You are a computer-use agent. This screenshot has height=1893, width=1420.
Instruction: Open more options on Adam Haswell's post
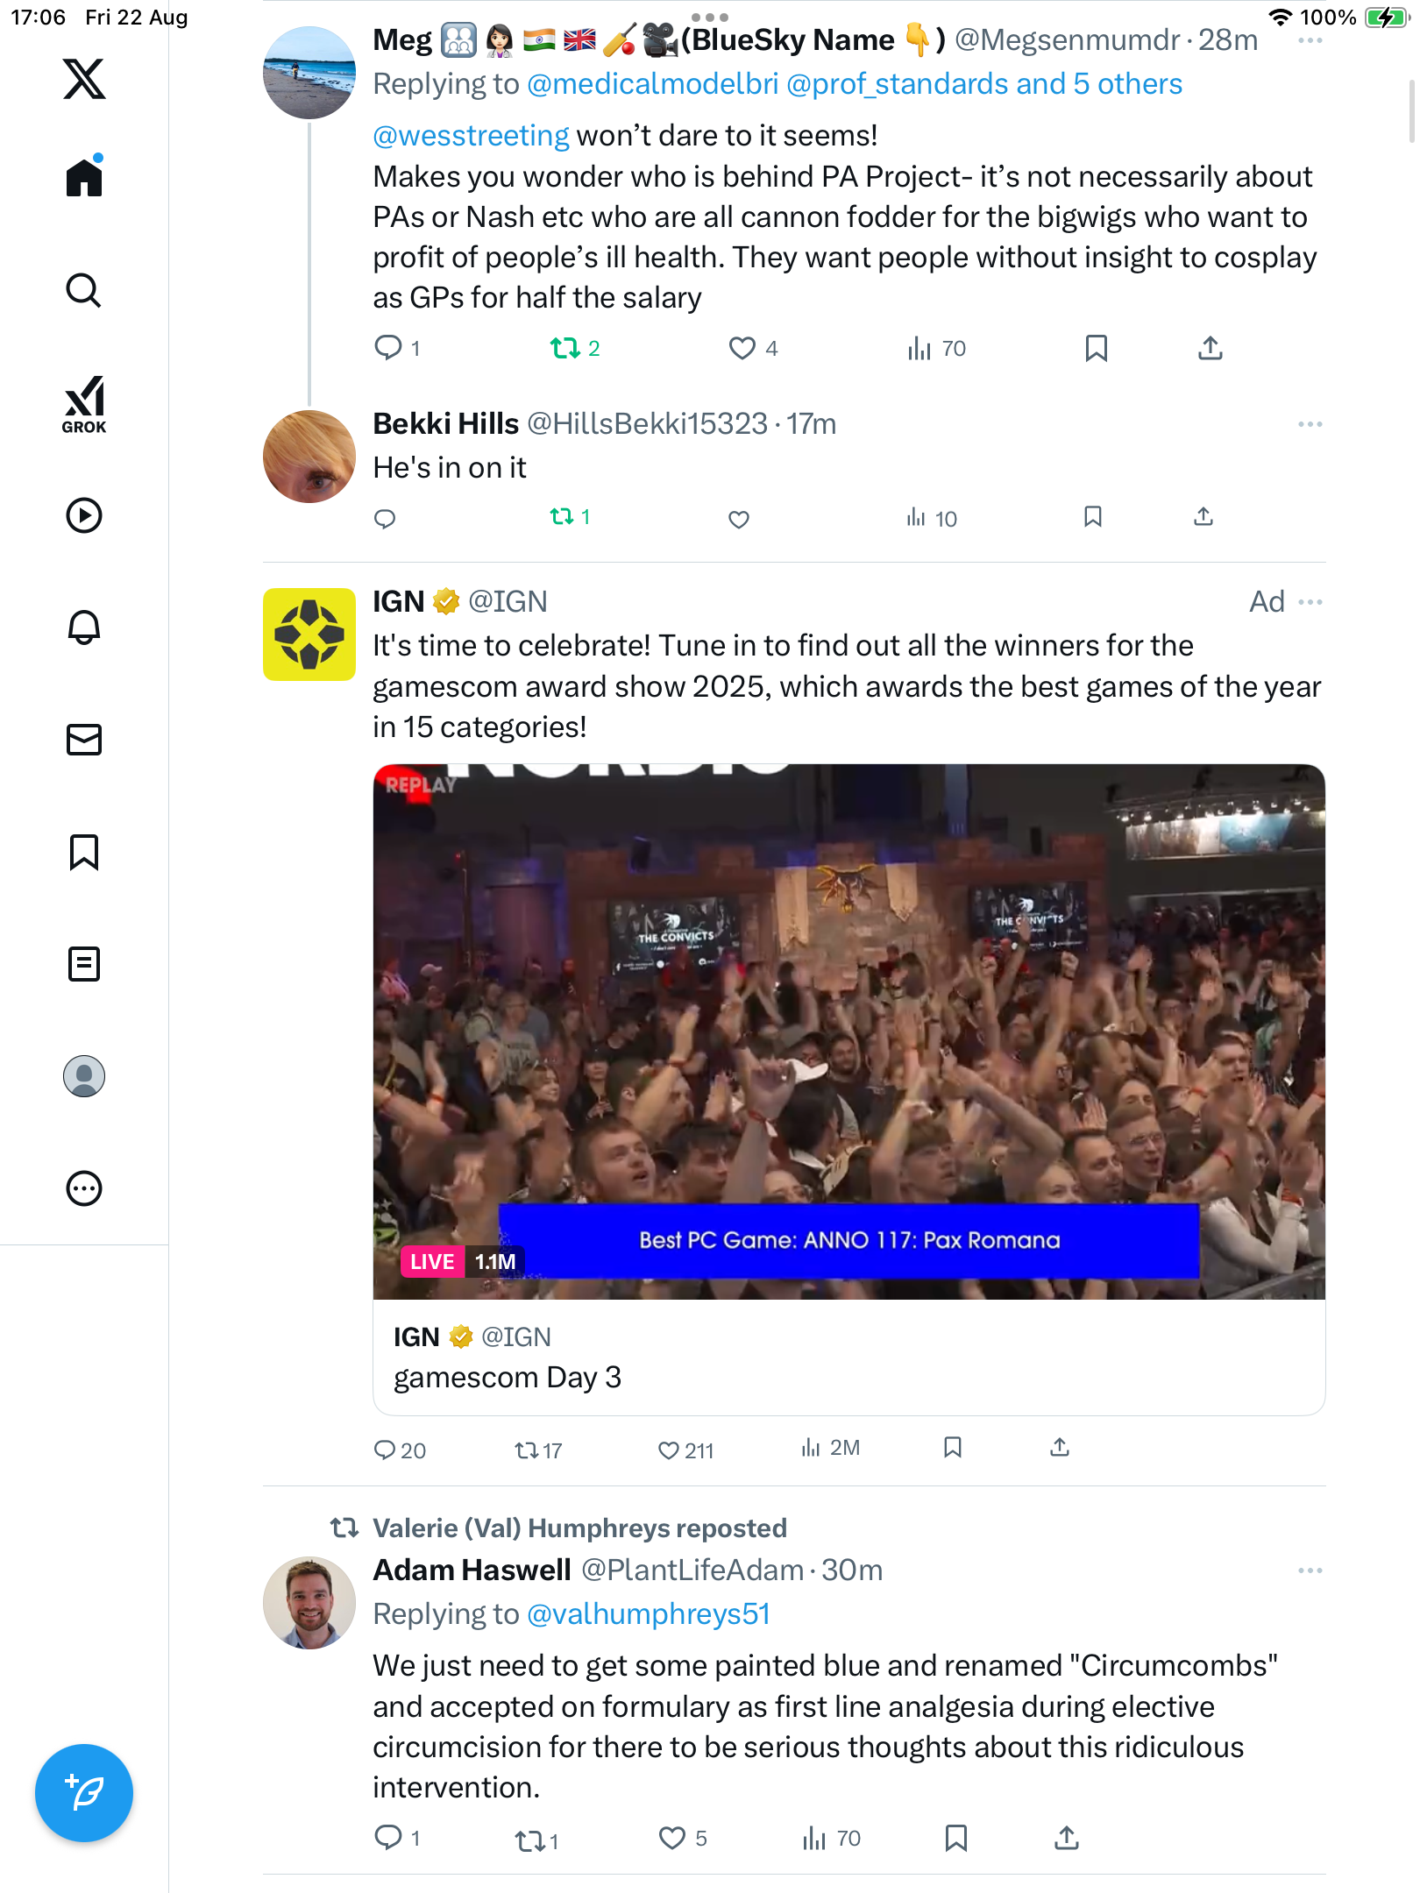1310,1570
